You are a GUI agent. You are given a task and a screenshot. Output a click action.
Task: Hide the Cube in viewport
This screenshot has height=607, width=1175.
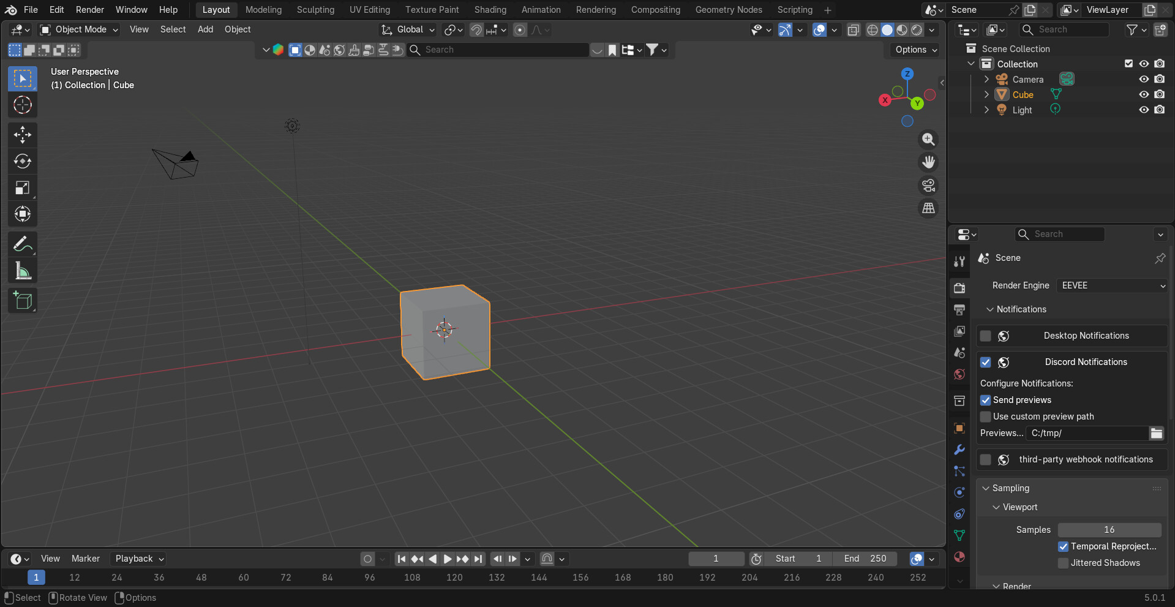(x=1144, y=94)
